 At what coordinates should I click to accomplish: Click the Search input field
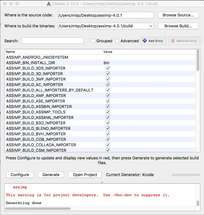click(52, 41)
